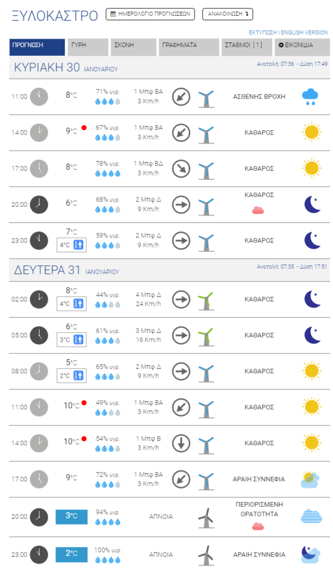Click wind direction arrow in 17:00 Sunday row
Viewport: 333px width, 572px height.
[x=181, y=168]
